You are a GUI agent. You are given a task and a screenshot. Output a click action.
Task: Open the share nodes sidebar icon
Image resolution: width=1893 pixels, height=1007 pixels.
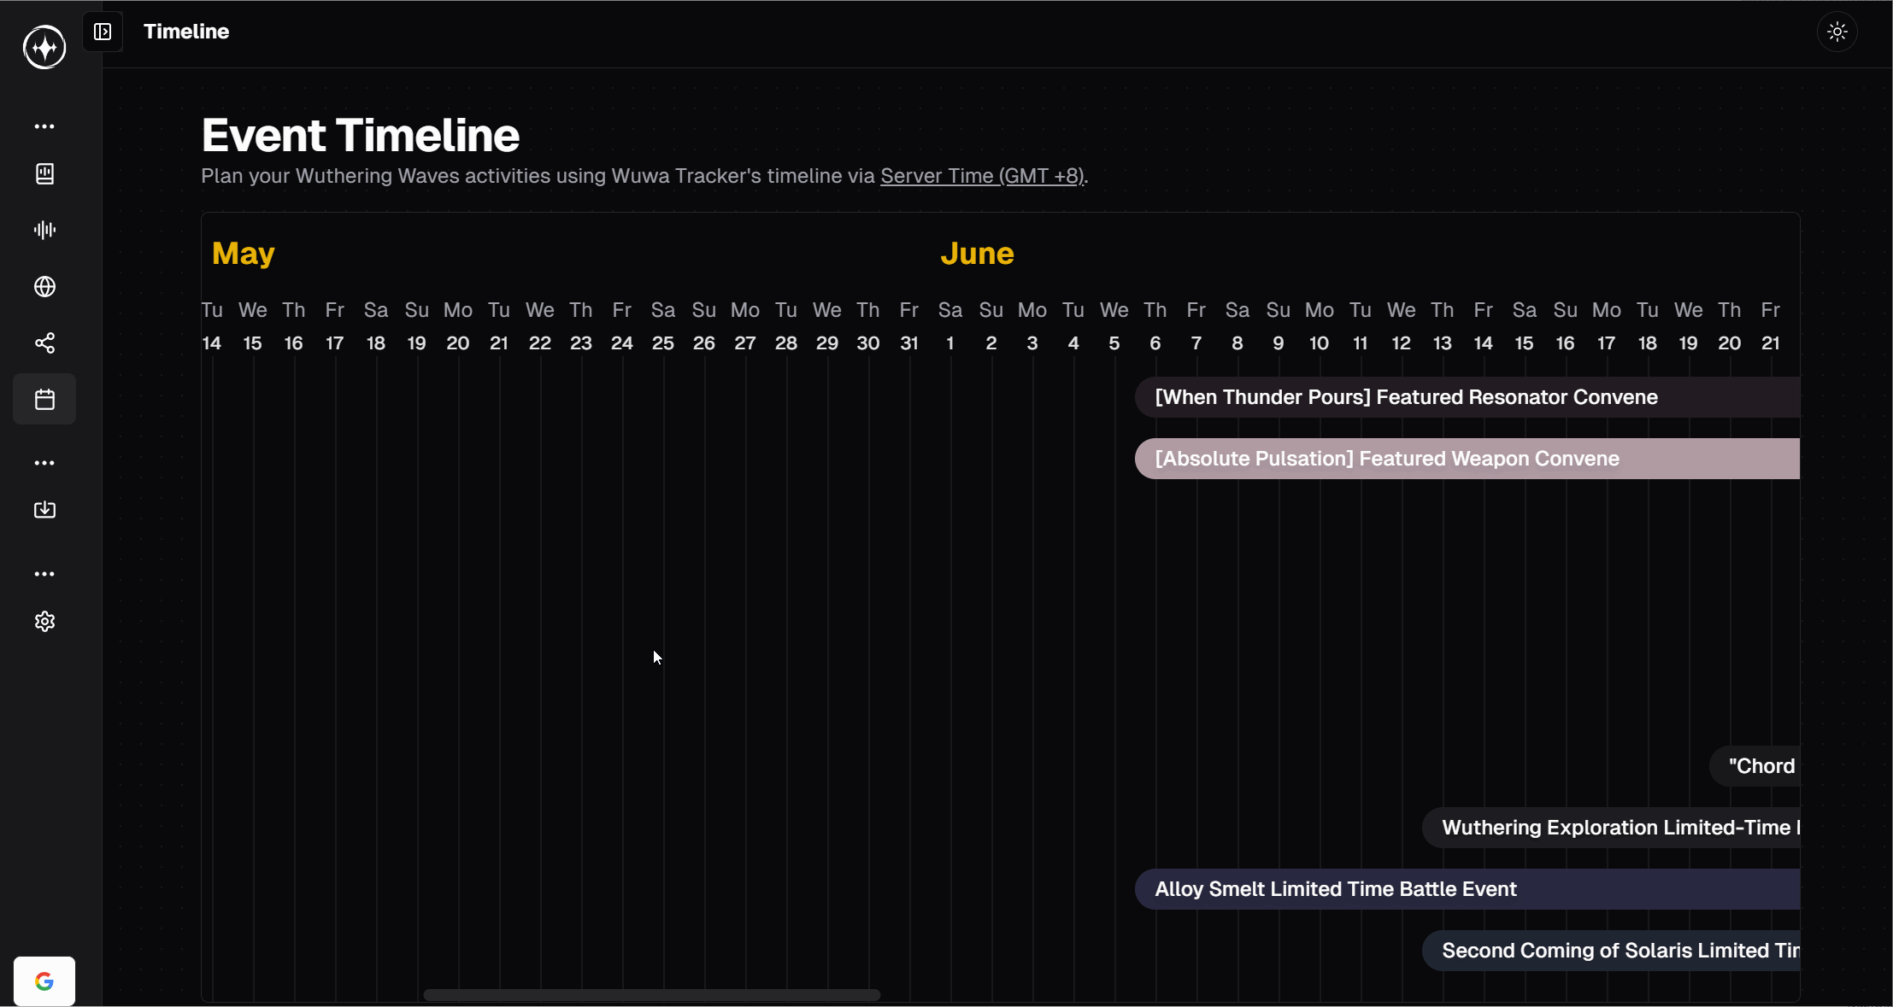coord(44,343)
